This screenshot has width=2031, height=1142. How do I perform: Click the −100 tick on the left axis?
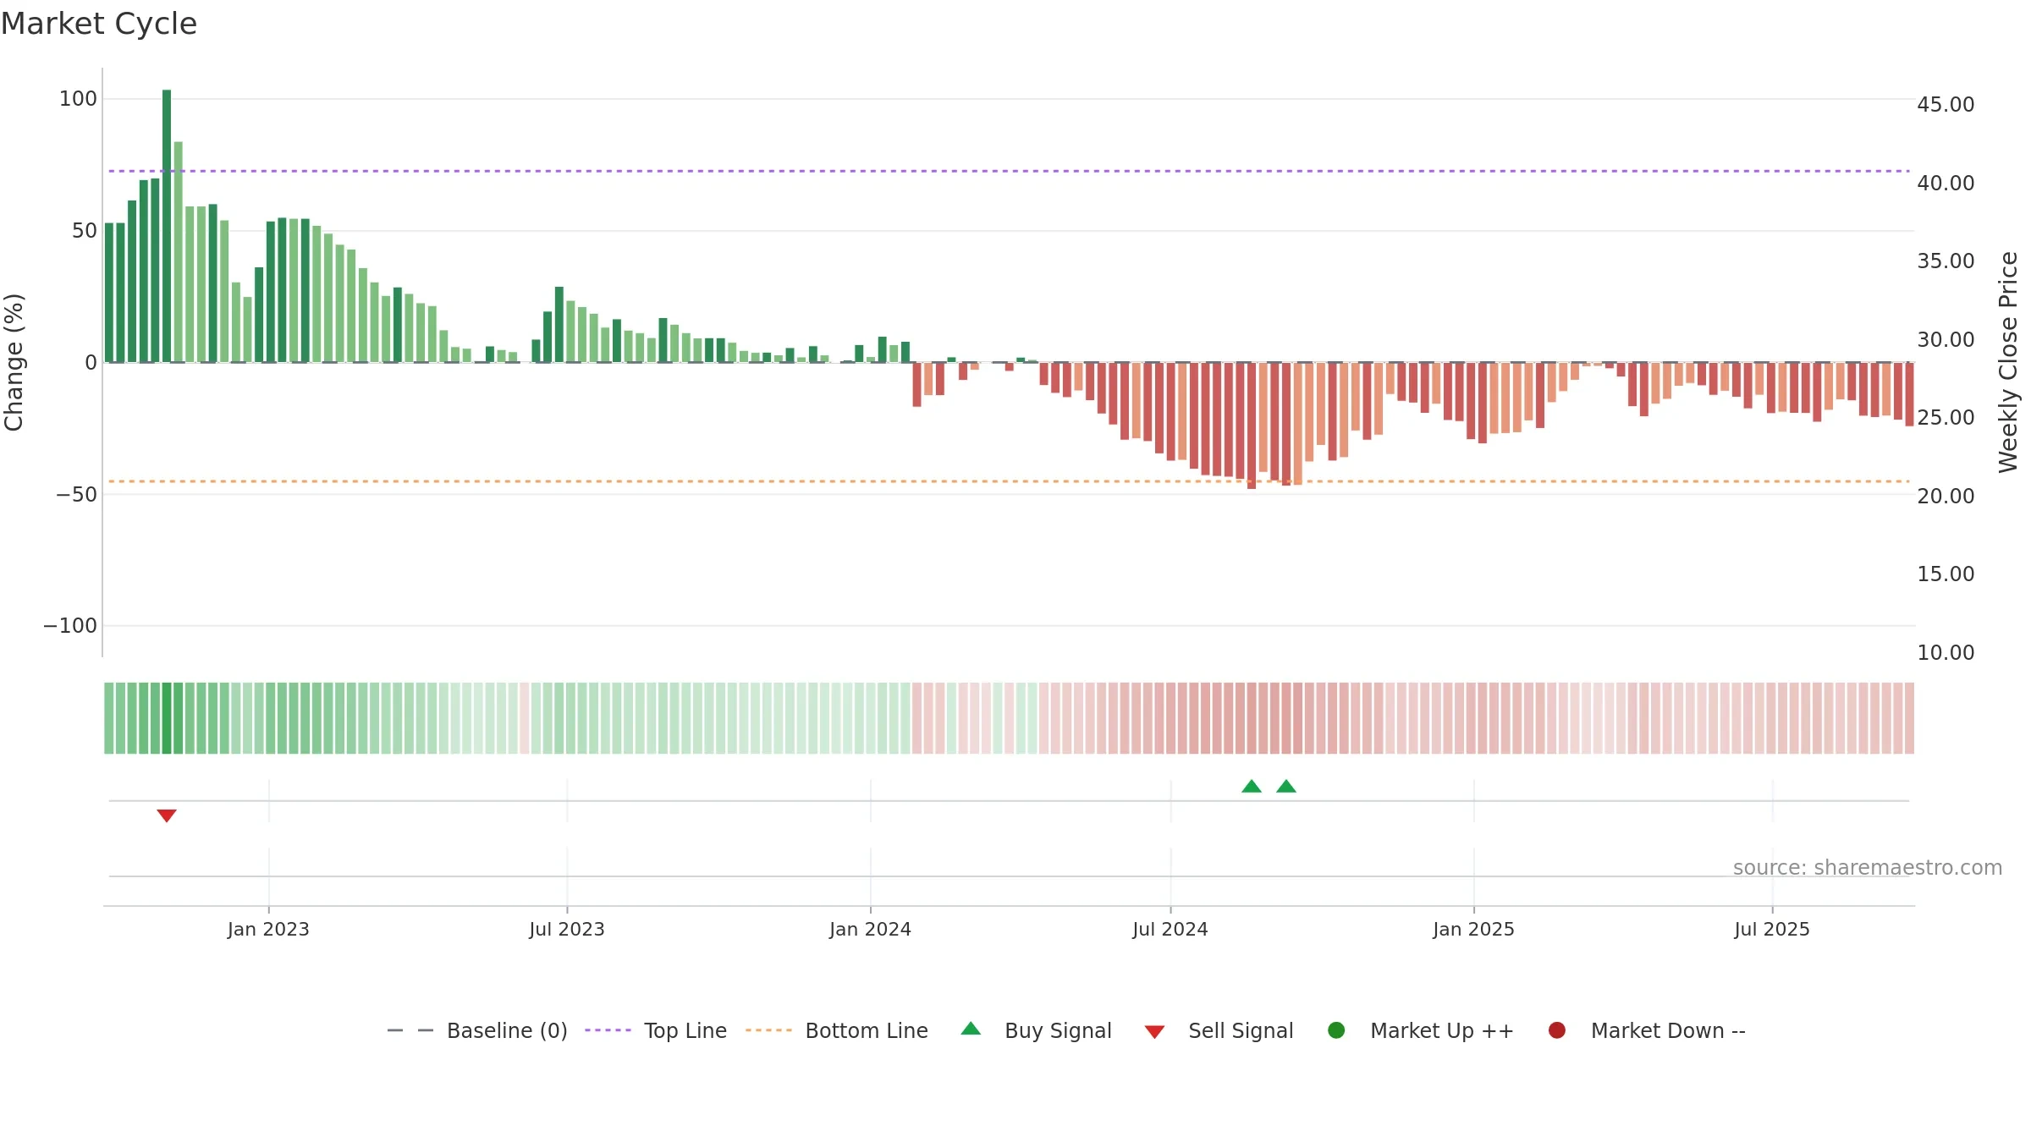[x=70, y=626]
